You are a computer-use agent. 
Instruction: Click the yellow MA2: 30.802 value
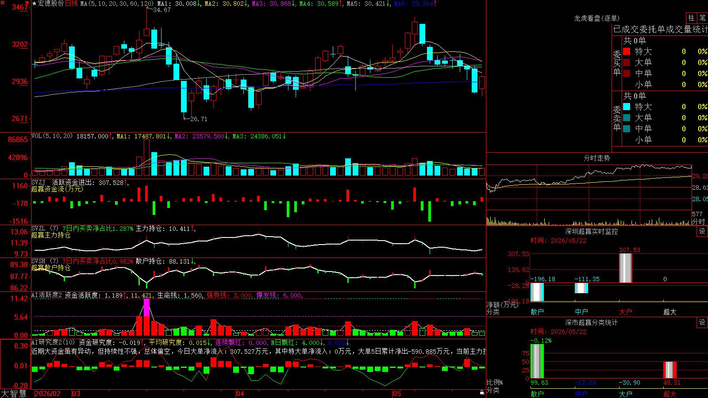pyautogui.click(x=227, y=4)
